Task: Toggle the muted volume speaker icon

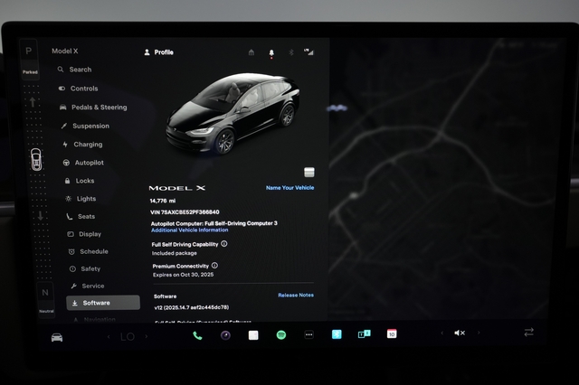Action: click(460, 333)
